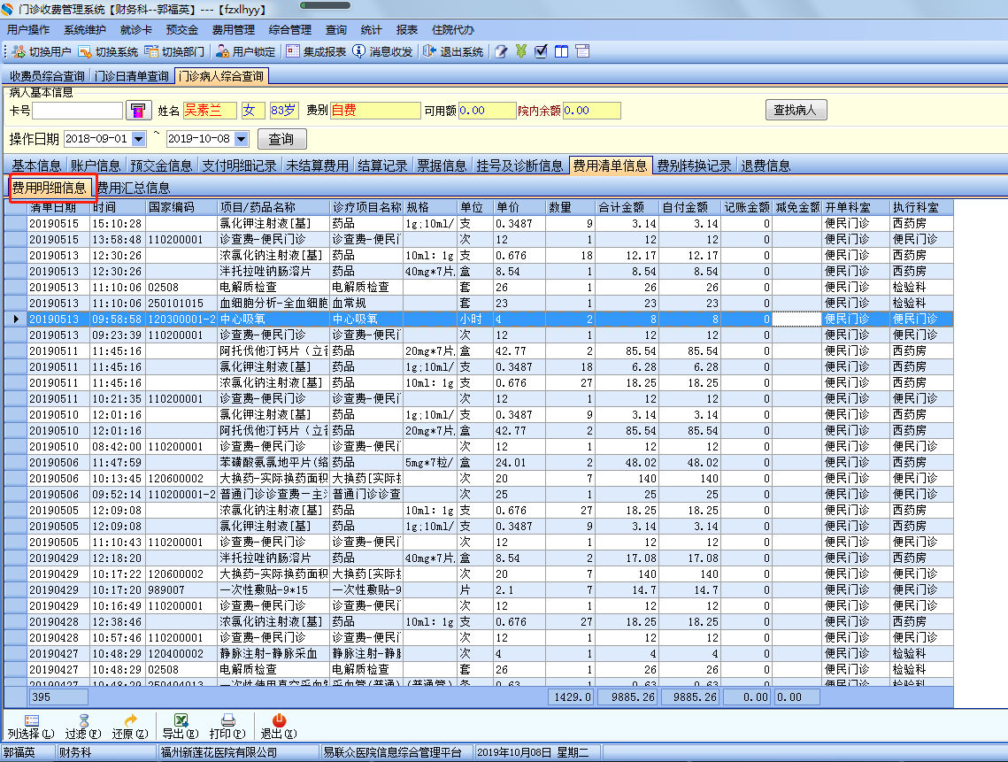
Task: Click the red 退出 power icon
Action: pos(279,720)
